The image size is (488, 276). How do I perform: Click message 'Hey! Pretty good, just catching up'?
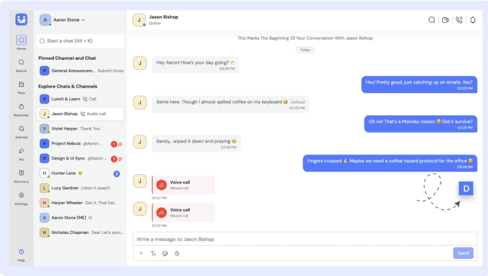(x=419, y=85)
